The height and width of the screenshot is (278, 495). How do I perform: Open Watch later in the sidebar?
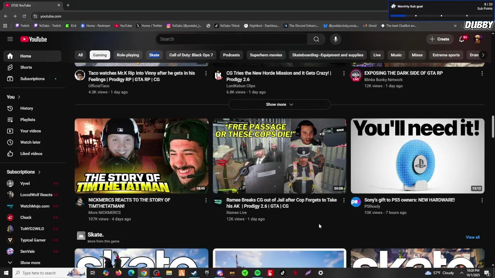(32, 142)
